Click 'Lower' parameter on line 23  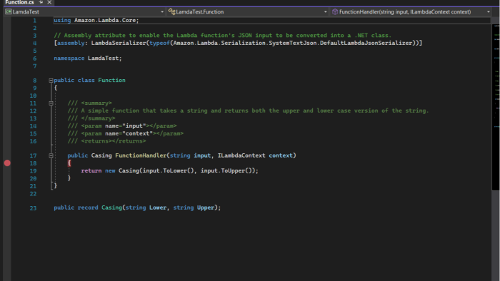pos(158,208)
